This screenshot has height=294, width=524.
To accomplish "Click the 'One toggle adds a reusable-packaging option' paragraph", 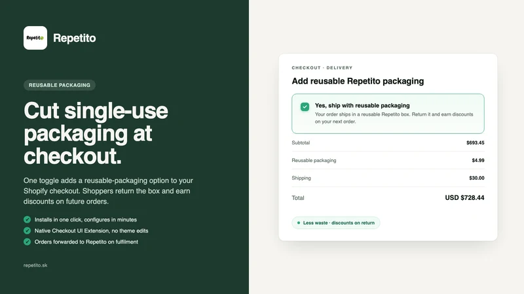I will pos(108,191).
